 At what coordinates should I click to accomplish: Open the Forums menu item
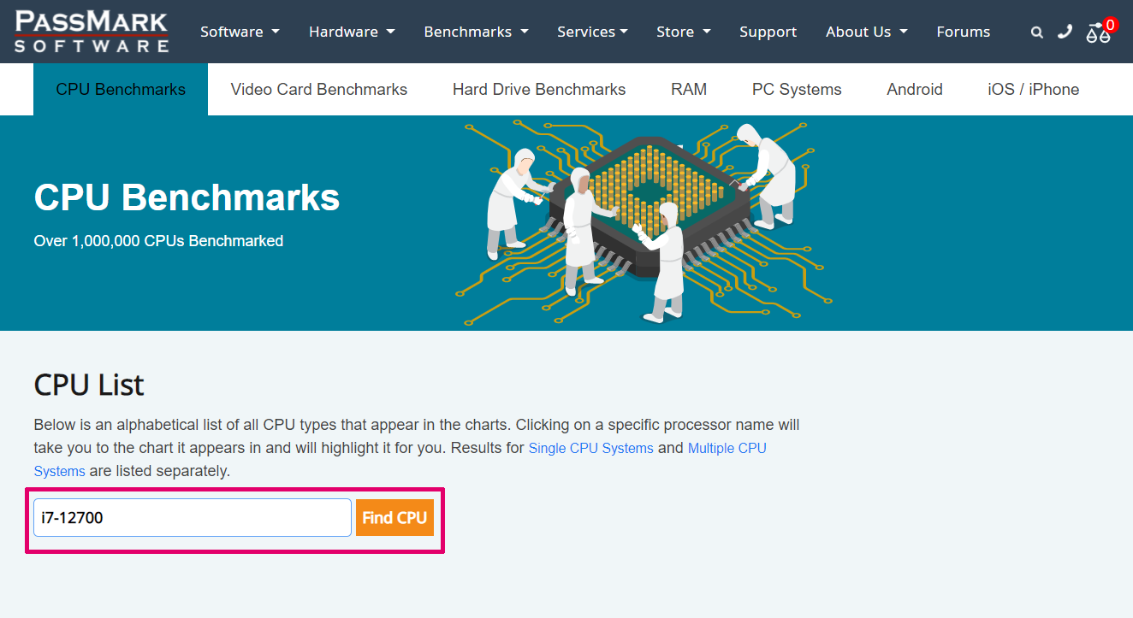point(963,32)
